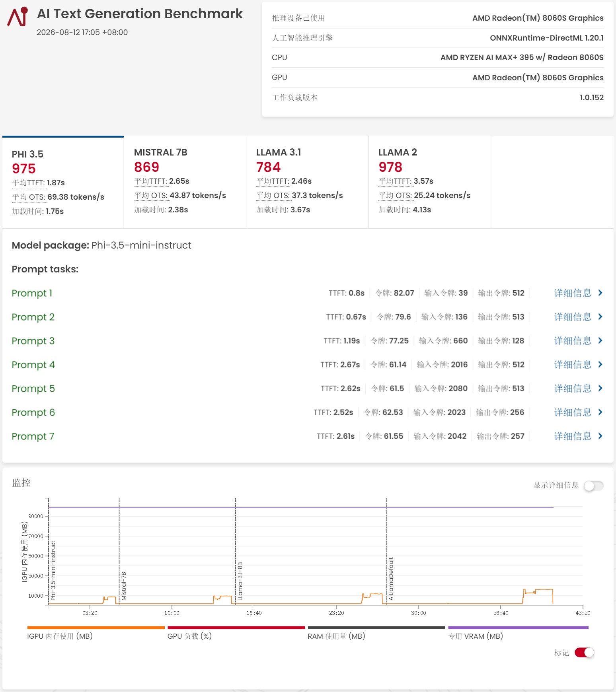This screenshot has width=616, height=692.
Task: Click the 推理设备已使用 row label
Action: (x=298, y=18)
